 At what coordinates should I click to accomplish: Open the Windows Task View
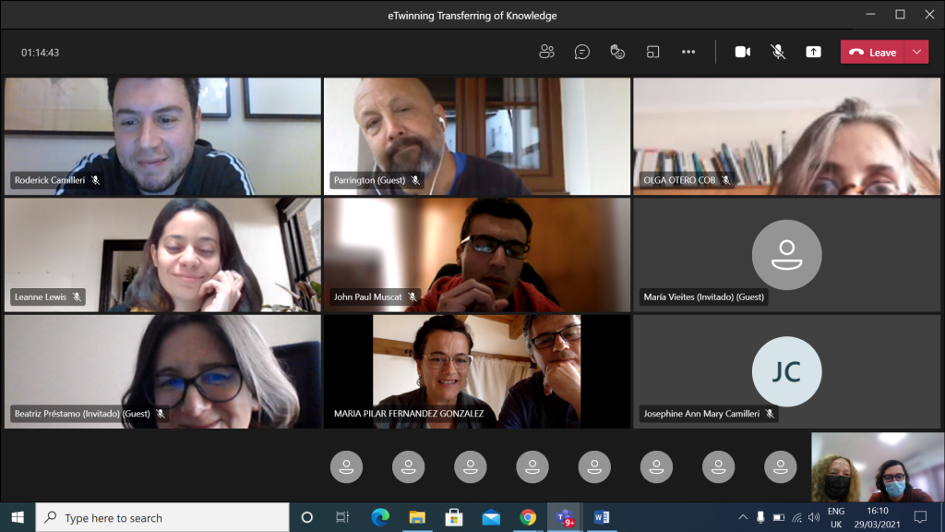(x=342, y=517)
